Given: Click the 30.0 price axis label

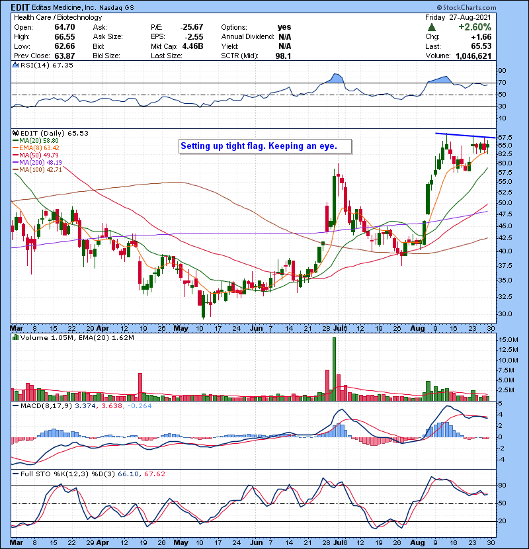Looking at the screenshot, I should click(x=505, y=314).
